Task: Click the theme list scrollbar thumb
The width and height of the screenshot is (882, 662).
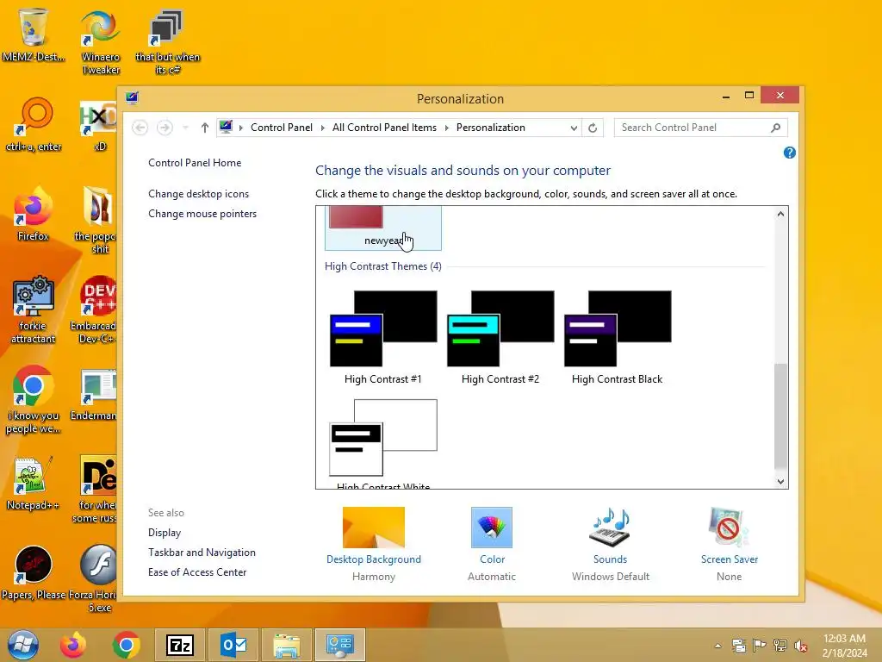Action: (x=780, y=416)
